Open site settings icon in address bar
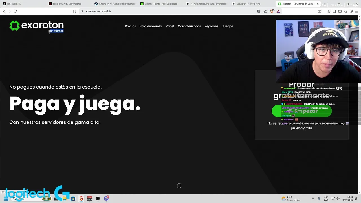 tap(82, 11)
